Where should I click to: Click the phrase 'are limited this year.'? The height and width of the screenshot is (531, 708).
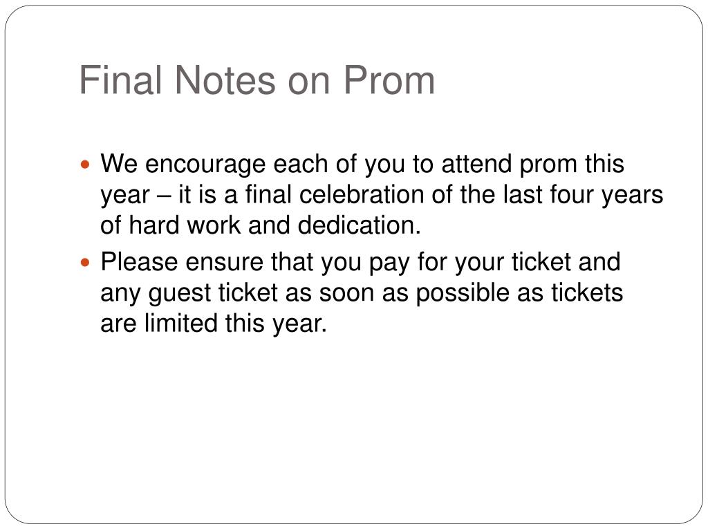pyautogui.click(x=214, y=324)
